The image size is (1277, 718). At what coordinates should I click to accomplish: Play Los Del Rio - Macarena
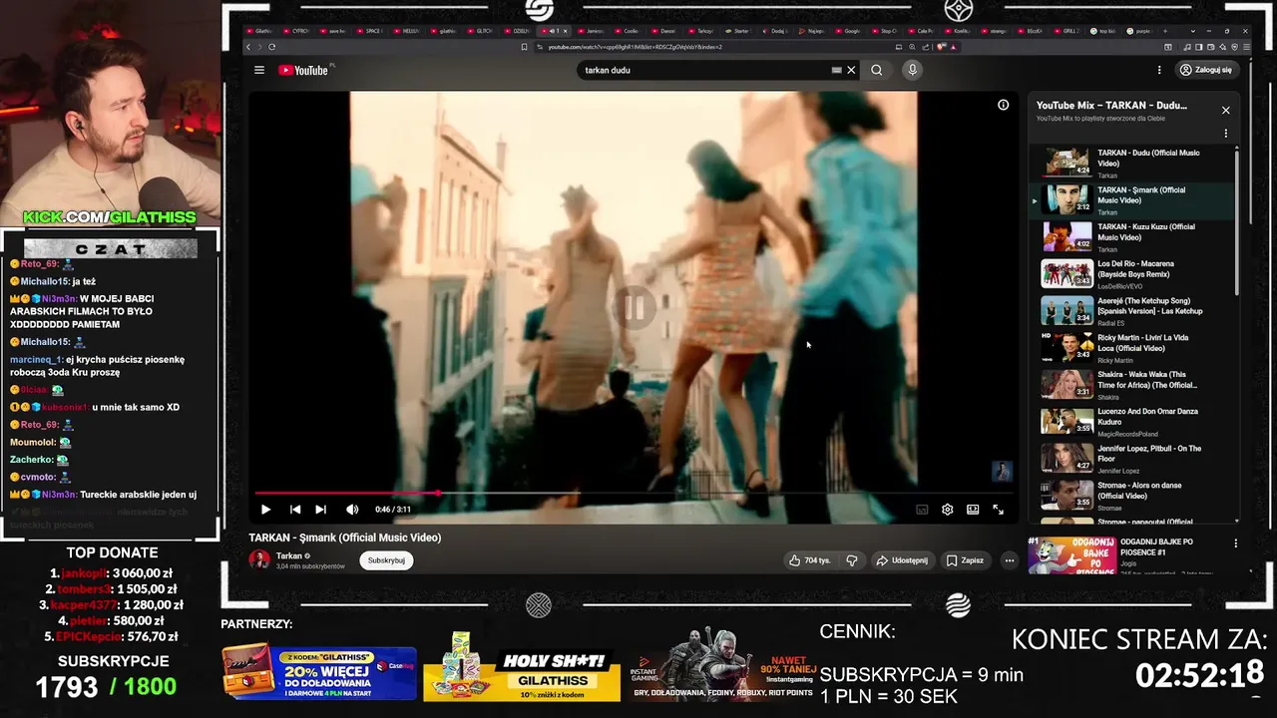pyautogui.click(x=1132, y=273)
